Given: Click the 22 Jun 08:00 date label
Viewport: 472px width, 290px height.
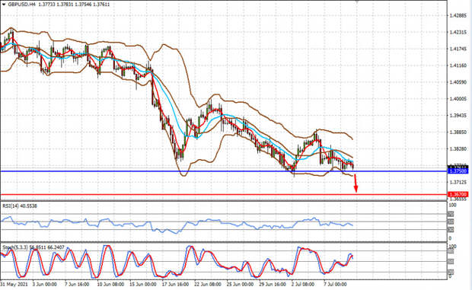Looking at the screenshot, I should (x=208, y=284).
